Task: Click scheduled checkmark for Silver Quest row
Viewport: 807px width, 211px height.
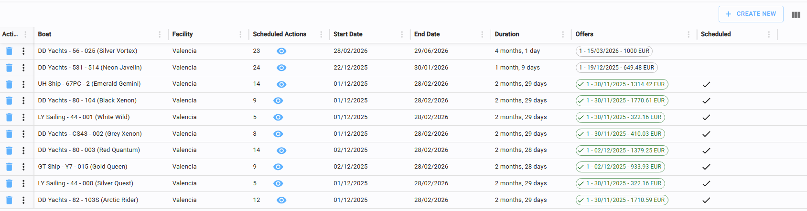Action: [706, 184]
